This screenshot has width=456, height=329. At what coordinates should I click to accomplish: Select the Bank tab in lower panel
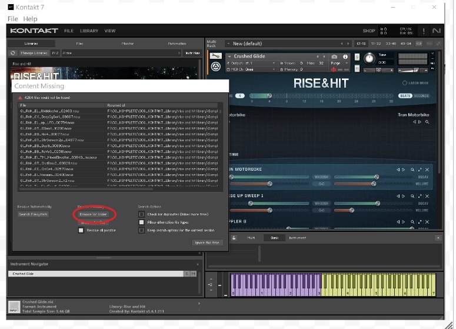pyautogui.click(x=275, y=238)
